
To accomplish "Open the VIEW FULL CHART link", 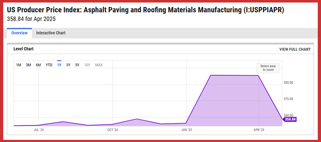I will click(295, 49).
